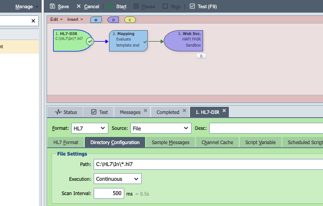Image resolution: width=323 pixels, height=206 pixels.
Task: Click the green checkmark on the Mapping node
Action: click(x=145, y=42)
